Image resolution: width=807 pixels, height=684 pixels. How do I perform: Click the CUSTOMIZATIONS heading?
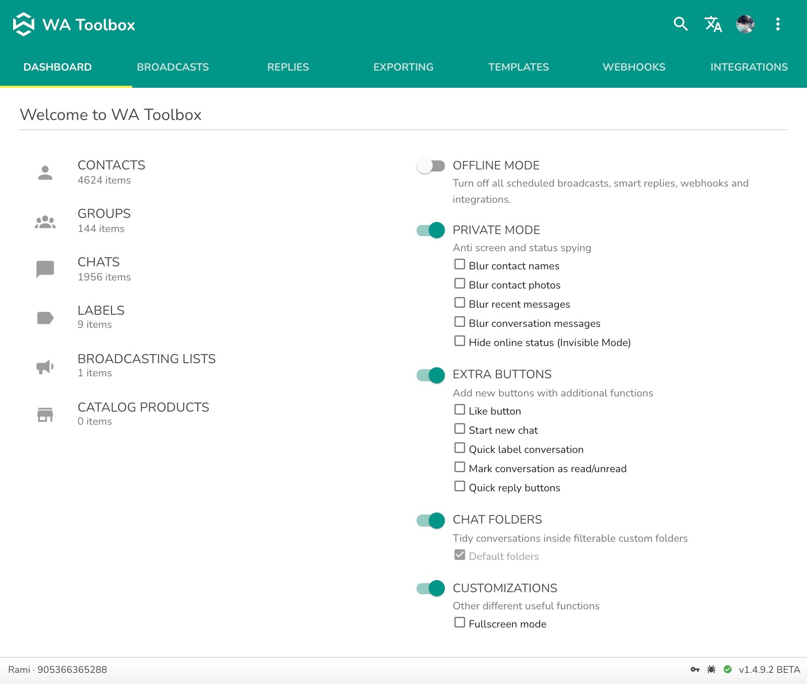(x=505, y=588)
